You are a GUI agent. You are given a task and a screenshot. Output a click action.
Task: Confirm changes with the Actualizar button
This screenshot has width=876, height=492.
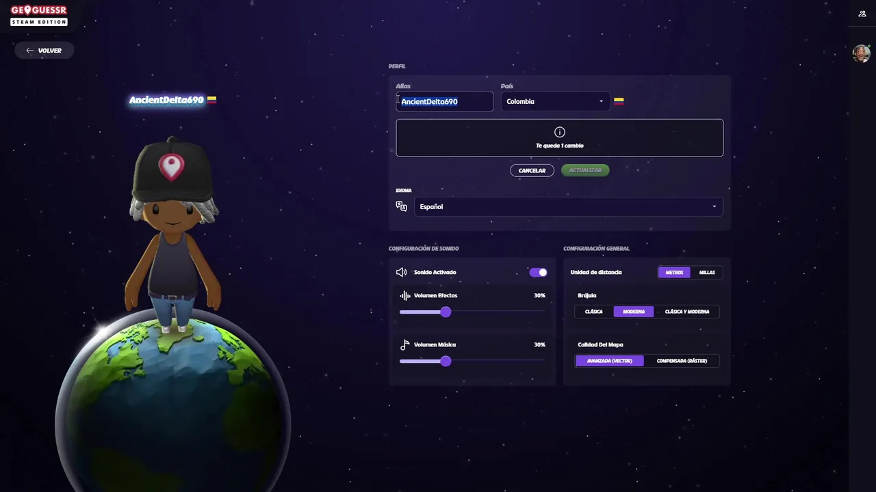[x=585, y=170]
